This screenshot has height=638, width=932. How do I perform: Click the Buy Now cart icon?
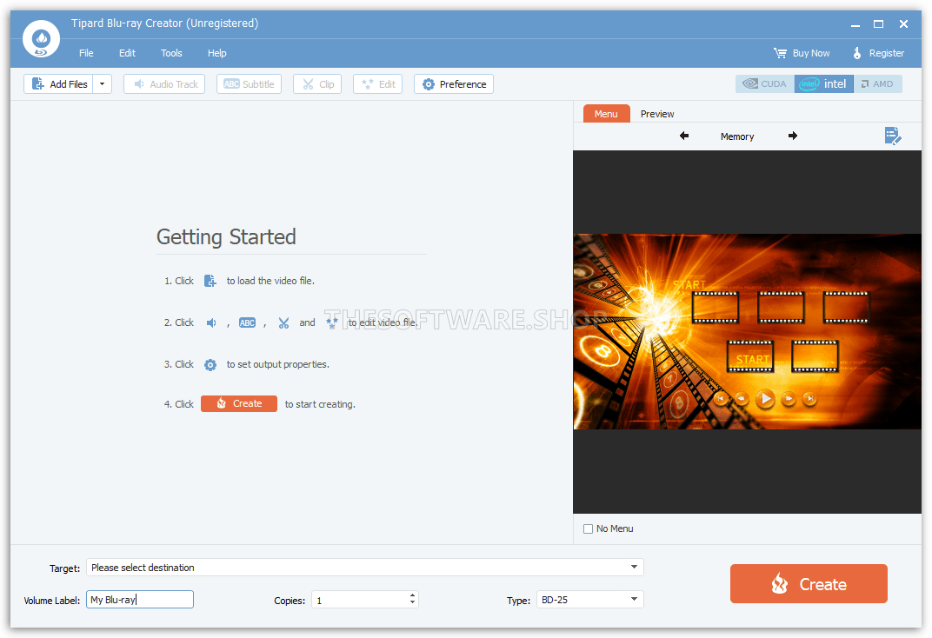click(780, 53)
